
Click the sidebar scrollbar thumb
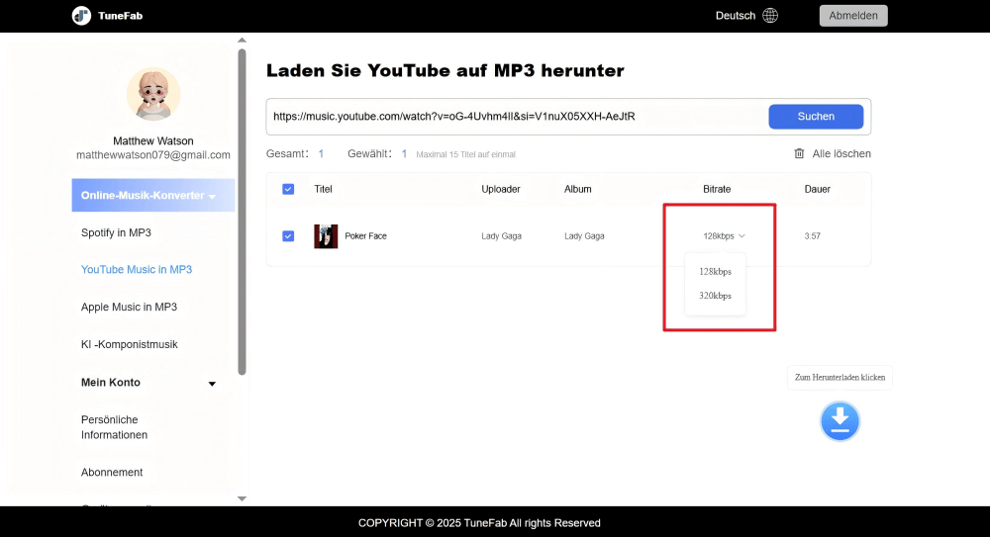coord(242,212)
